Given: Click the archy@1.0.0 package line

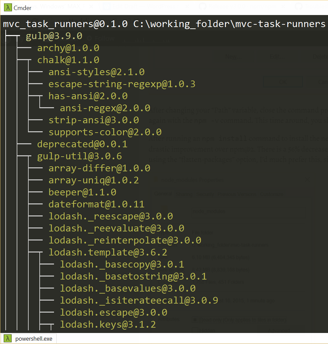Looking at the screenshot, I should (68, 48).
